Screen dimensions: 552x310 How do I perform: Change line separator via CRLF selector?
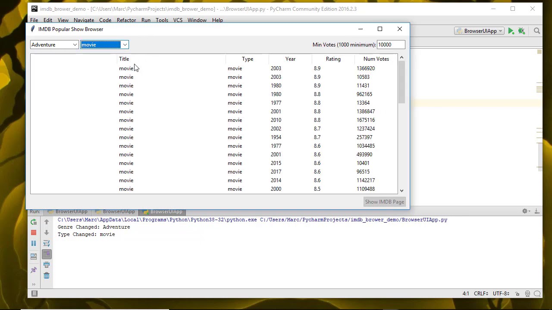(x=481, y=294)
